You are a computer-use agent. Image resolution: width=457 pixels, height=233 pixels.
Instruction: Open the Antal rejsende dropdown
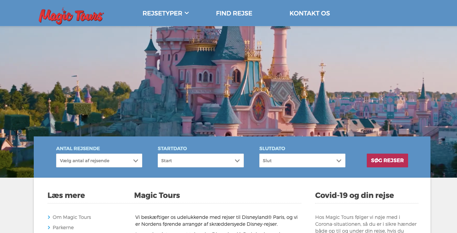(99, 160)
